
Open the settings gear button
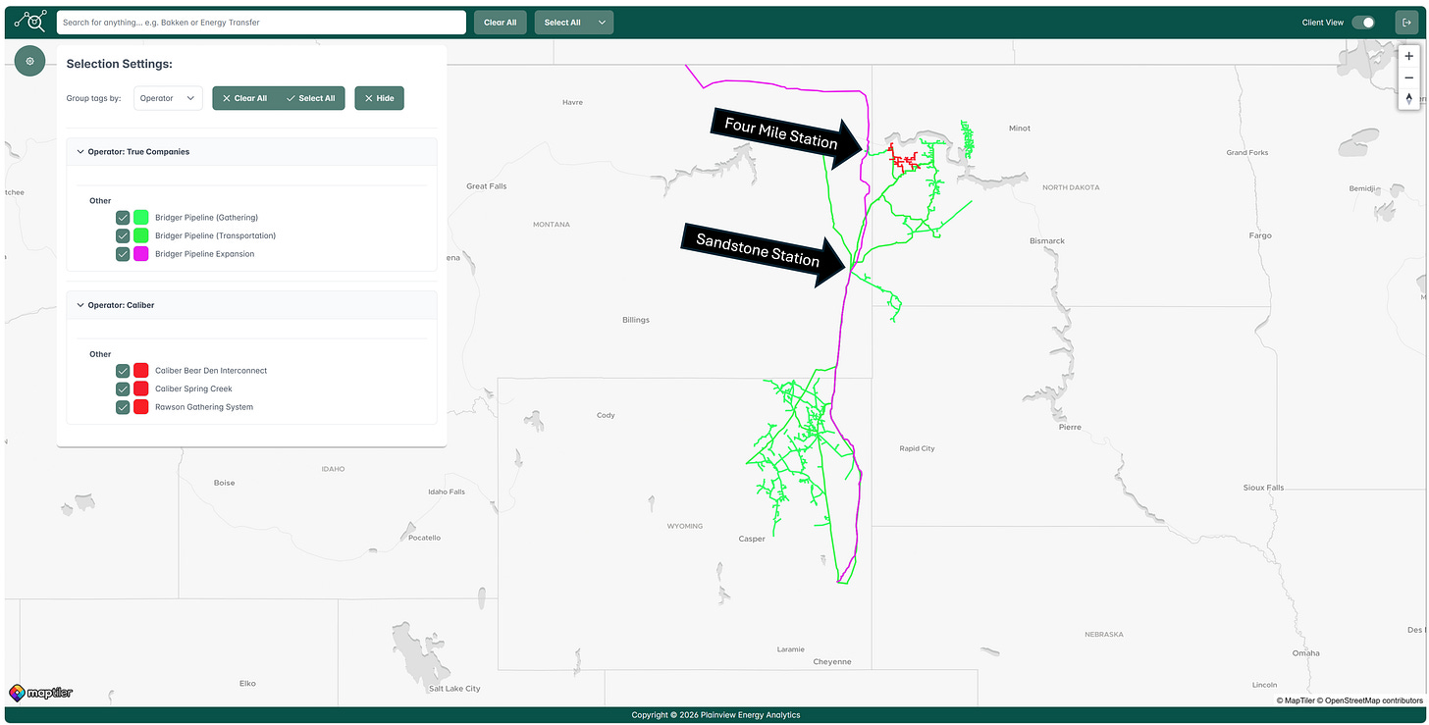[x=29, y=61]
